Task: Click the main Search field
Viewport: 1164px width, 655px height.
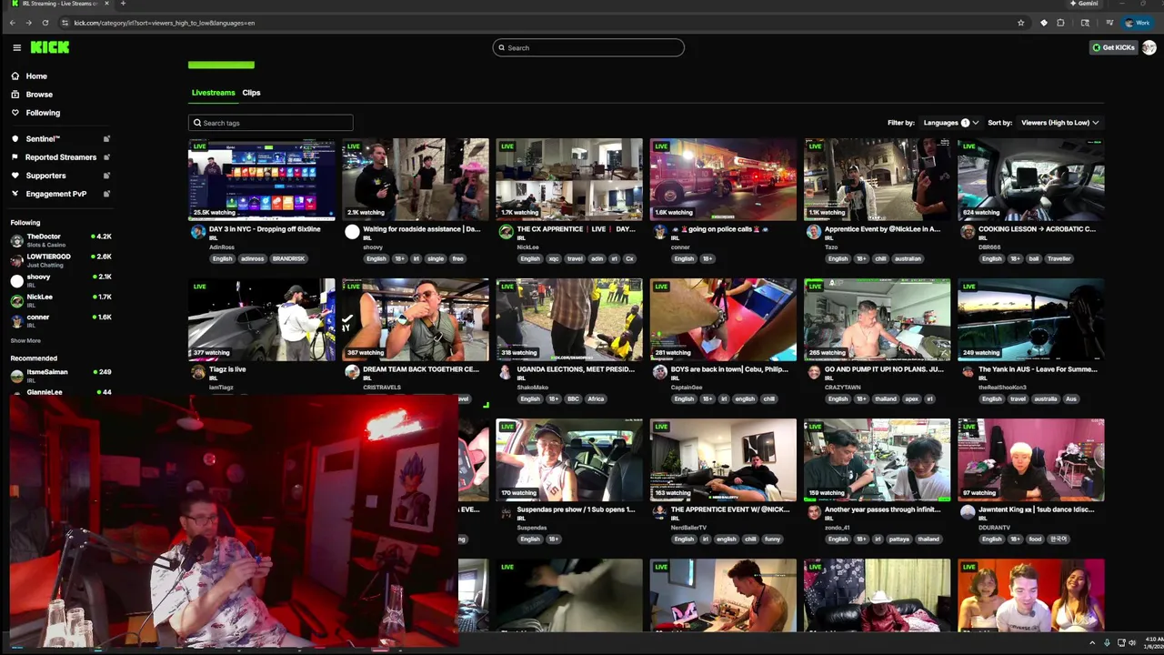Action: coord(588,47)
